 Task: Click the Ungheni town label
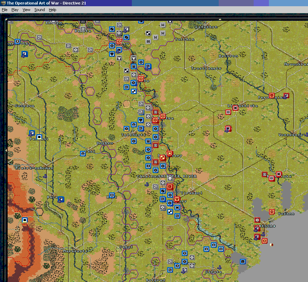[x=105, y=143]
